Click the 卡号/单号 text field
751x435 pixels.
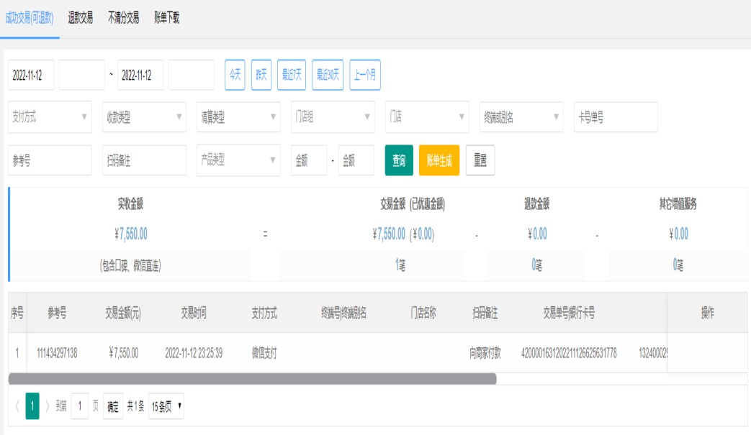click(x=616, y=117)
